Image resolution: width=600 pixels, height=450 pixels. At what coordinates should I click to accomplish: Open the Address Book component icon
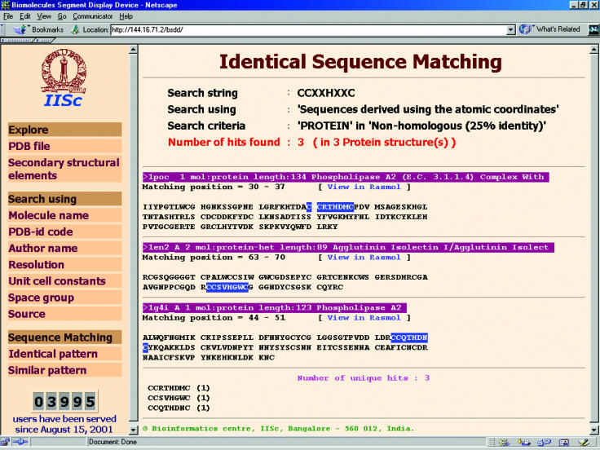coord(564,443)
